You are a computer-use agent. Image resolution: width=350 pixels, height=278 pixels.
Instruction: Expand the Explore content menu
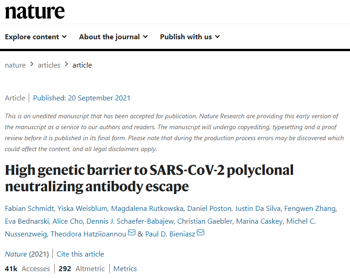click(36, 37)
